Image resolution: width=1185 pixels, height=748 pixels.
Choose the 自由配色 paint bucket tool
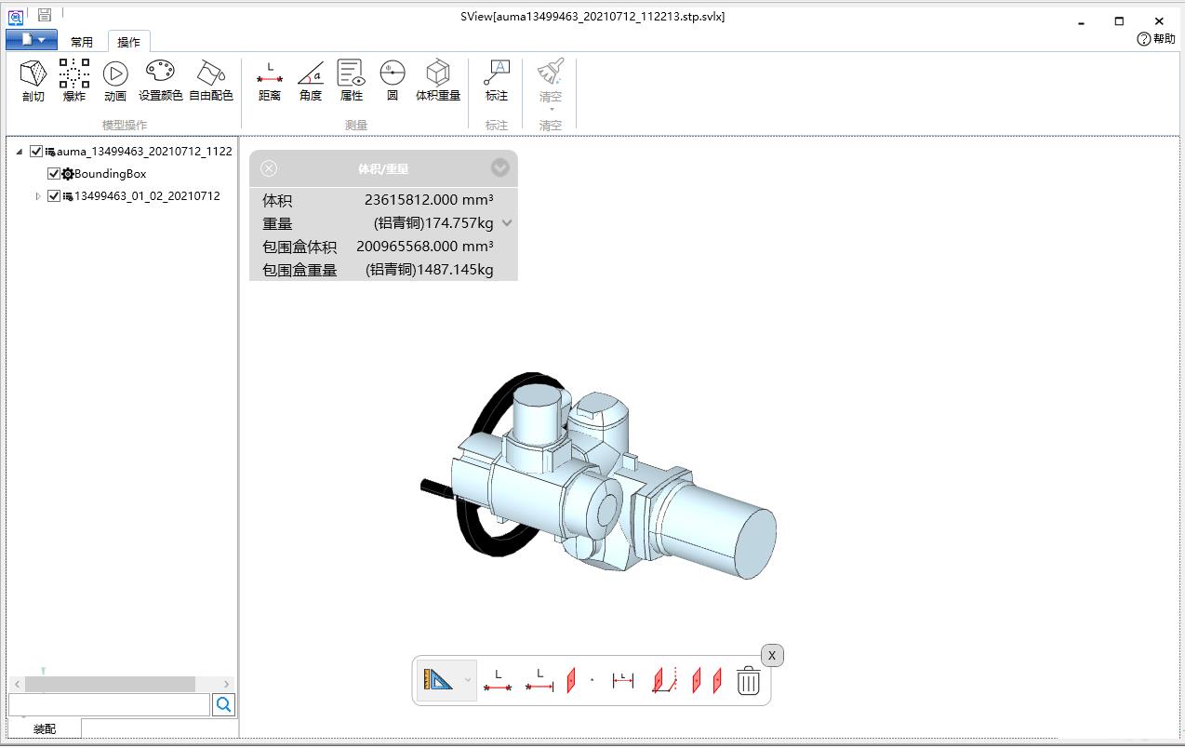211,81
